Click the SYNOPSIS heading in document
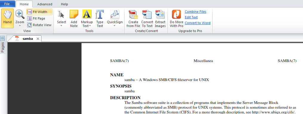The image size is (303, 114). (121, 86)
